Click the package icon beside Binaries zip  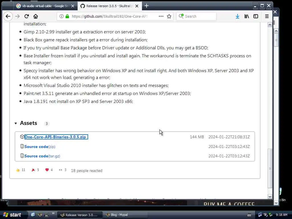22,137
